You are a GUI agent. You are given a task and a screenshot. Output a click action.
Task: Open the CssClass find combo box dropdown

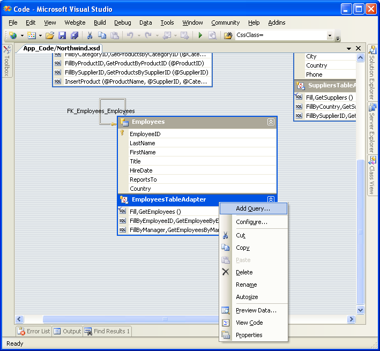coord(330,35)
